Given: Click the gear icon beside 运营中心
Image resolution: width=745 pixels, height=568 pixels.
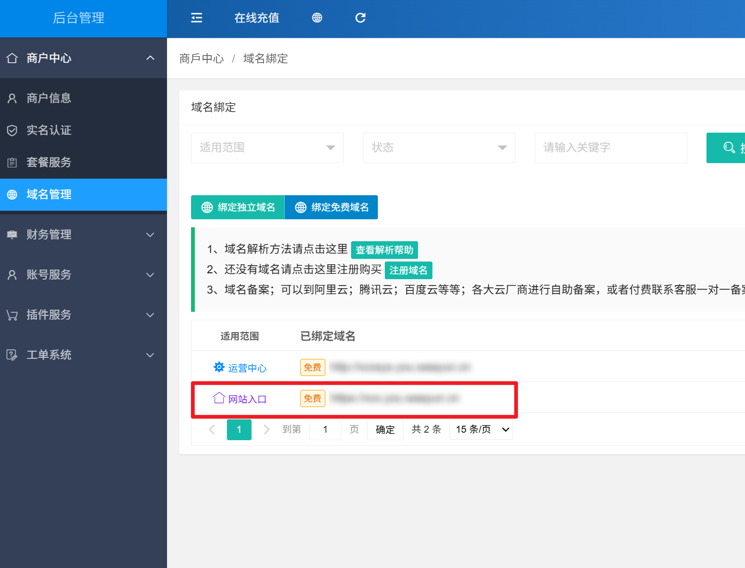Looking at the screenshot, I should coord(219,367).
